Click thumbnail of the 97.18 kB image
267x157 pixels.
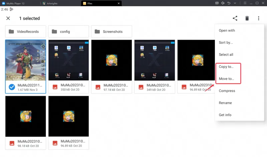click(111, 60)
